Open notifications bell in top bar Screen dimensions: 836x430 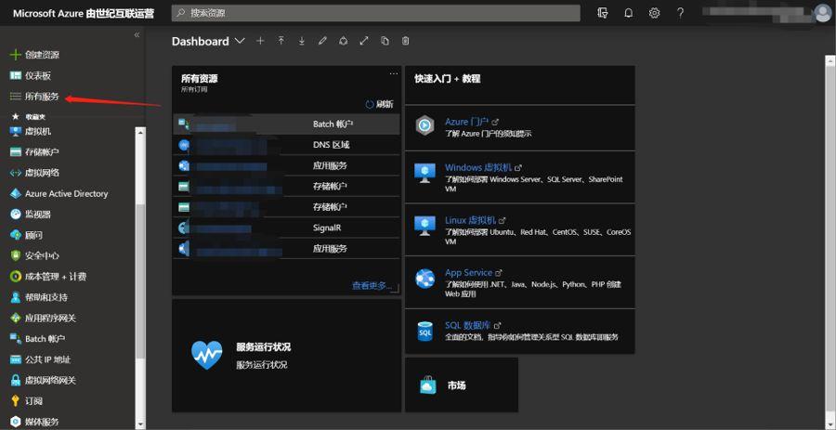629,13
